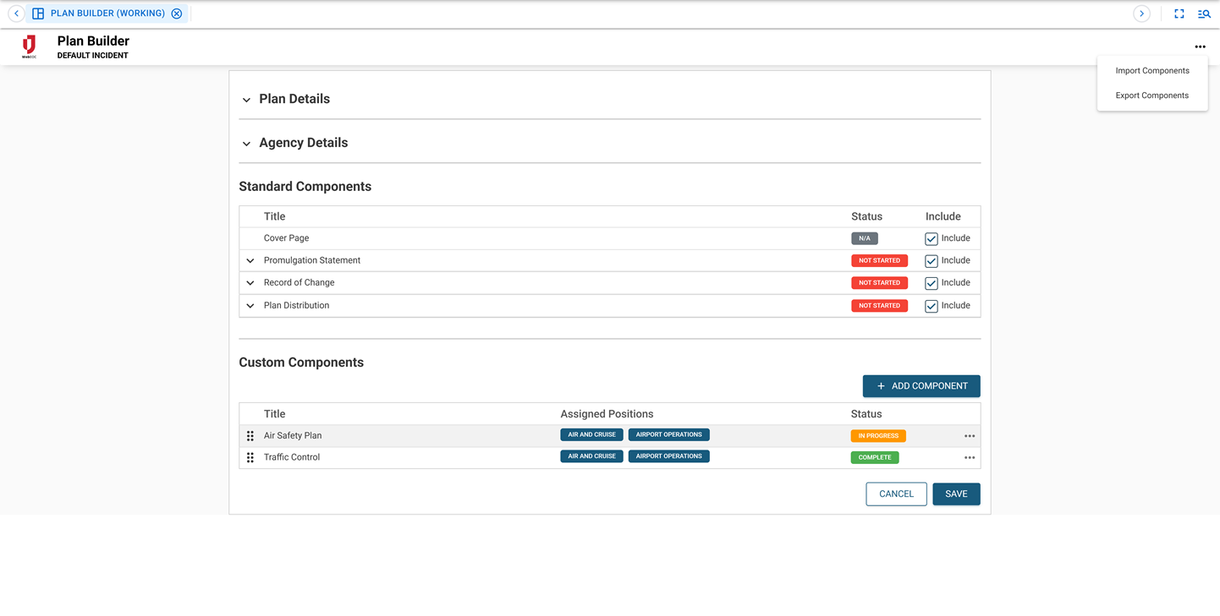Image resolution: width=1220 pixels, height=616 pixels.
Task: Disable Include for Record of Change
Action: pyautogui.click(x=931, y=282)
